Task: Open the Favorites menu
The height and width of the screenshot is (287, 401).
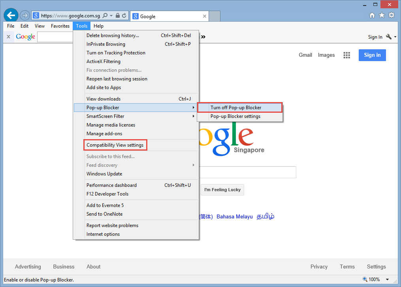Action: coord(60,26)
